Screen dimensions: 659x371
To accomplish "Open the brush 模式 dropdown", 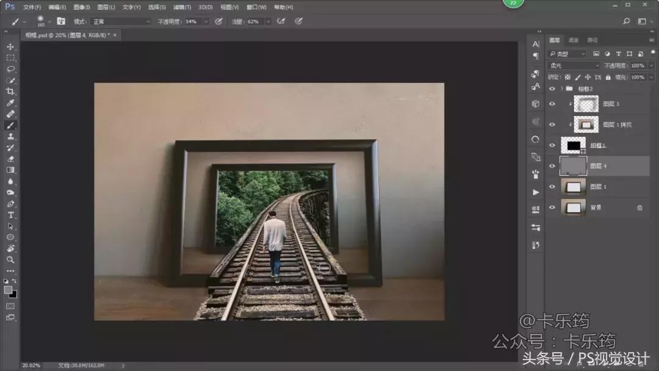I will (x=121, y=21).
